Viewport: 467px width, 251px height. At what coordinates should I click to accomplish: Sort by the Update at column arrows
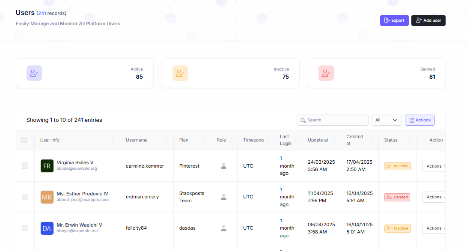point(334,140)
